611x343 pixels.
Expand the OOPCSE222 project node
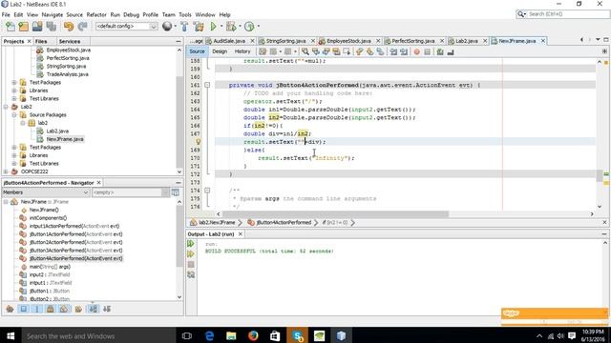coord(6,171)
